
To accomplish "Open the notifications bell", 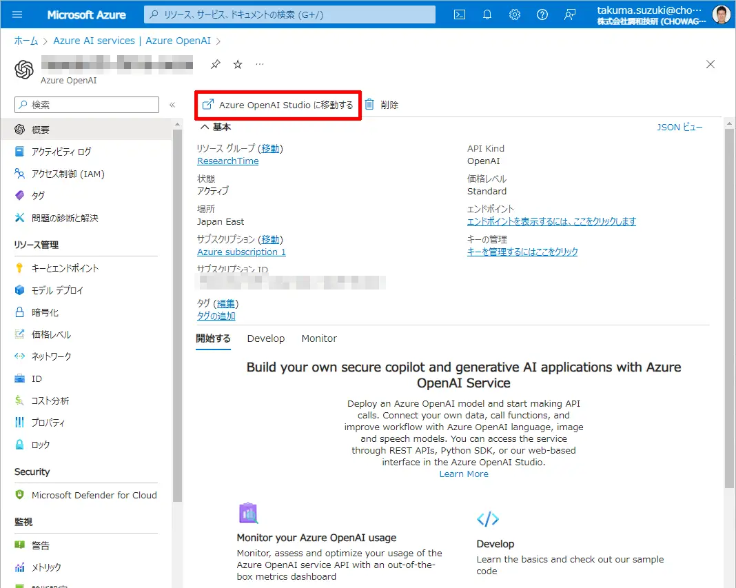I will (487, 14).
